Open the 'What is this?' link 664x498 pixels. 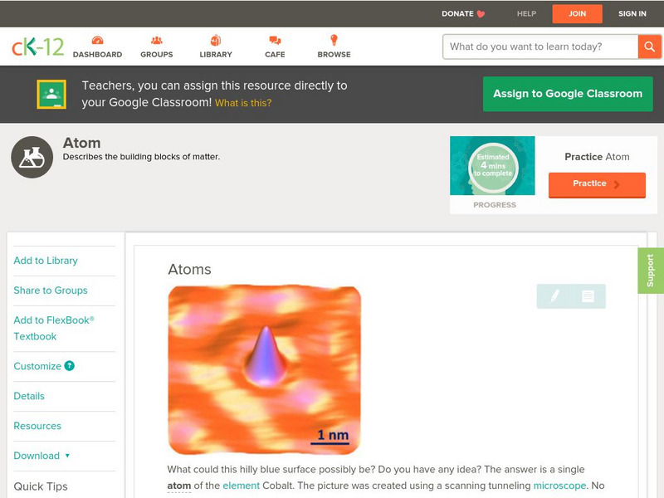pos(243,103)
